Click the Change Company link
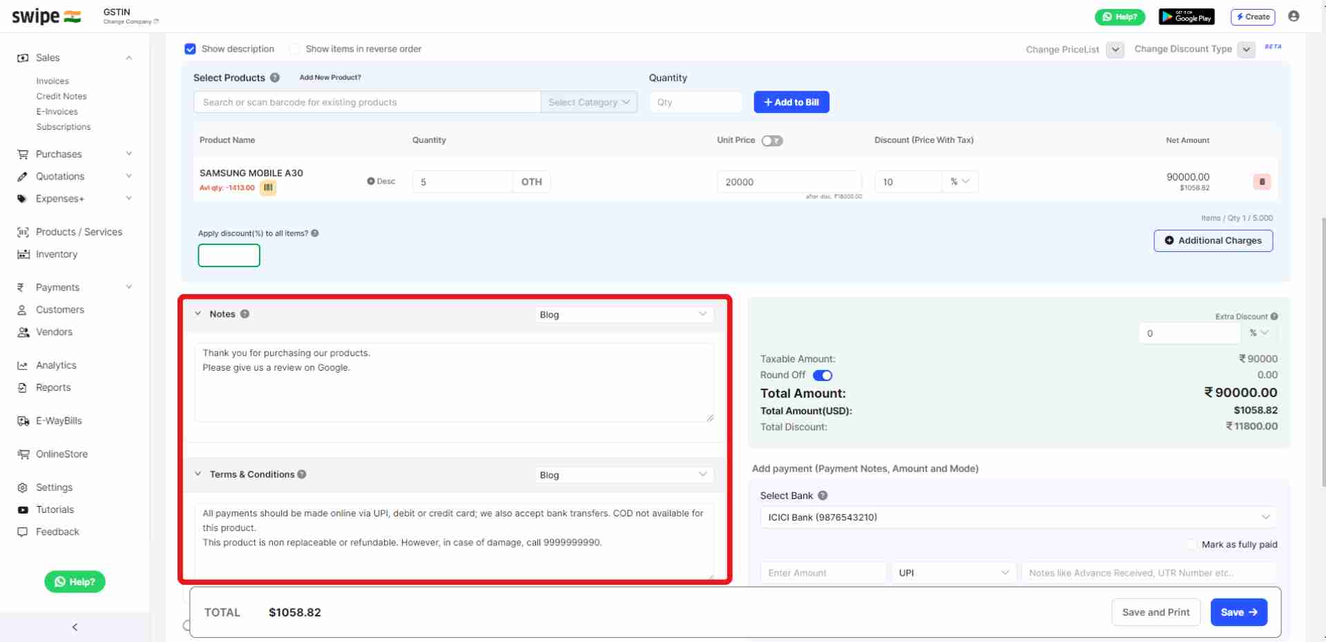Image resolution: width=1326 pixels, height=642 pixels. (x=131, y=21)
